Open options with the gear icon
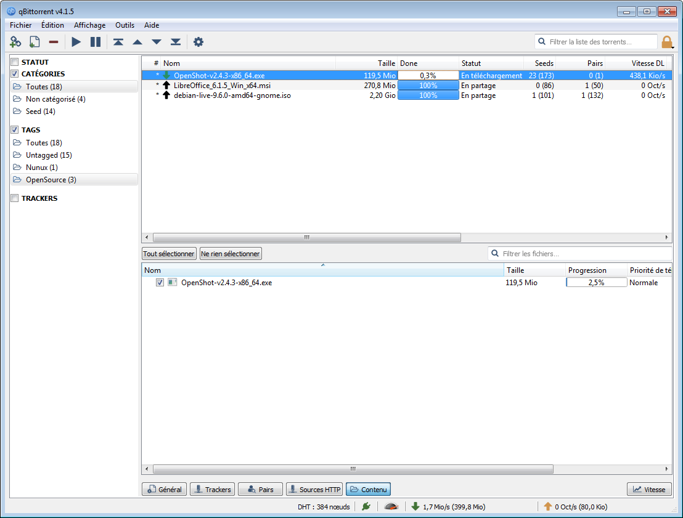683x518 pixels. 198,42
